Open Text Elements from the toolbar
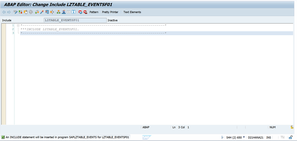 (x=132, y=12)
